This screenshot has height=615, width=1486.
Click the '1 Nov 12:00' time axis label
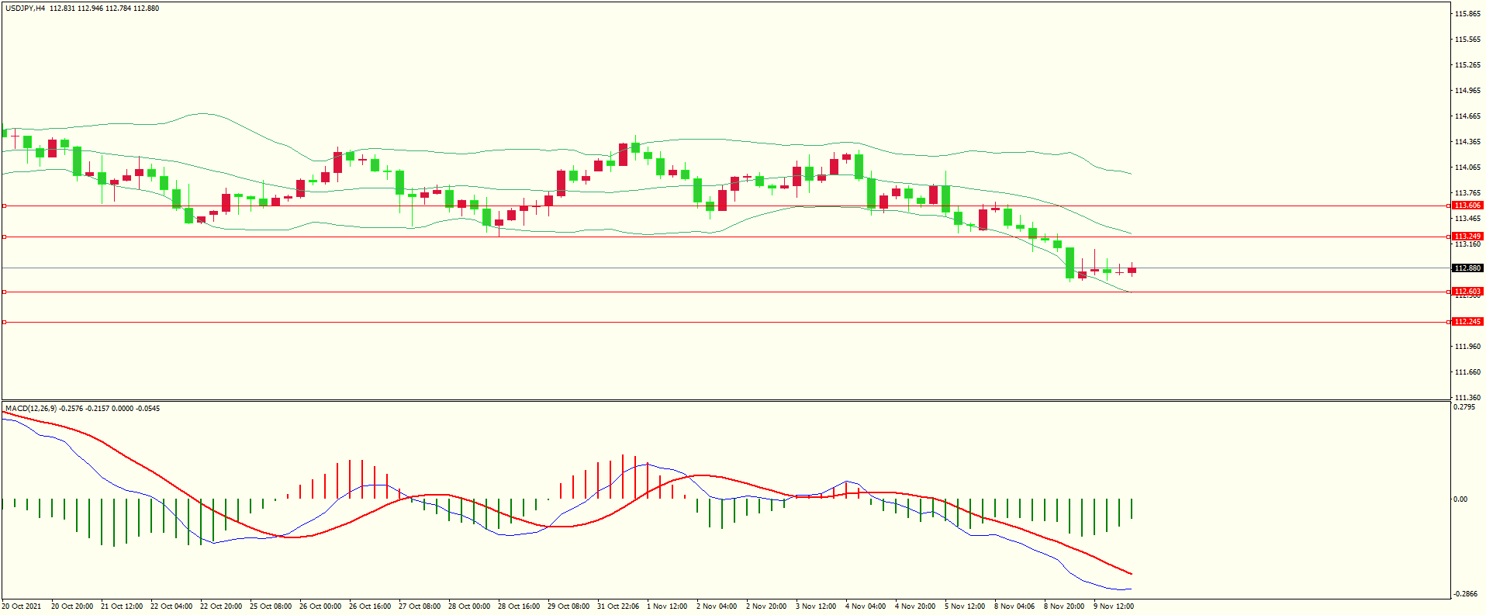(x=667, y=606)
